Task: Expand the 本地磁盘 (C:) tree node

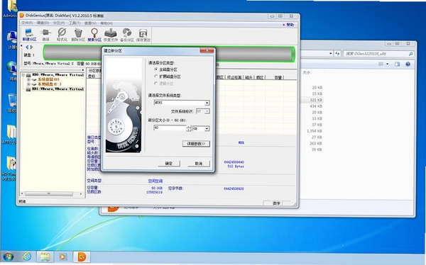Action: point(28,84)
